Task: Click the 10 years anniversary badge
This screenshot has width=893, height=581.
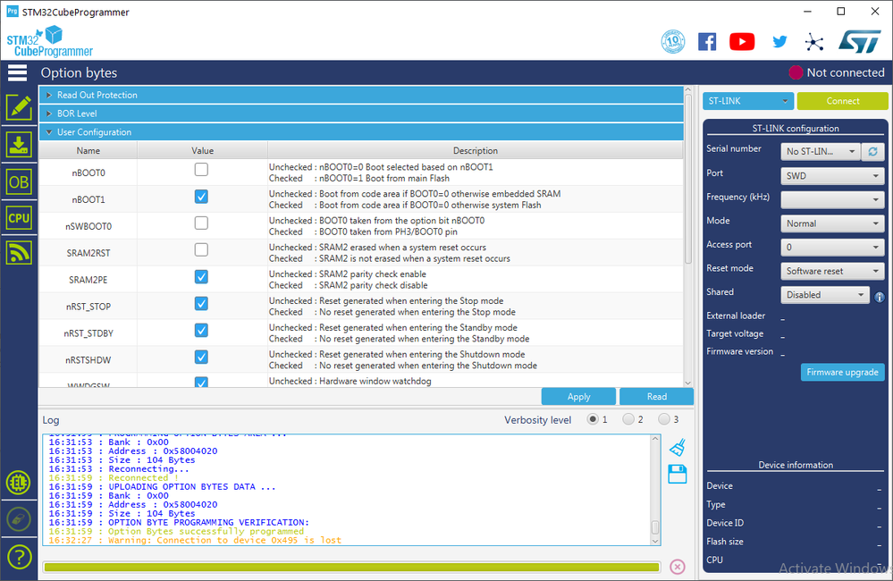Action: coord(672,42)
